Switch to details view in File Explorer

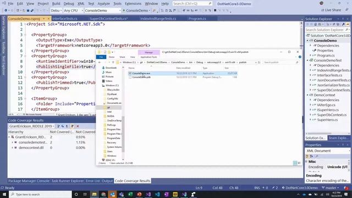pyautogui.click(x=295, y=163)
